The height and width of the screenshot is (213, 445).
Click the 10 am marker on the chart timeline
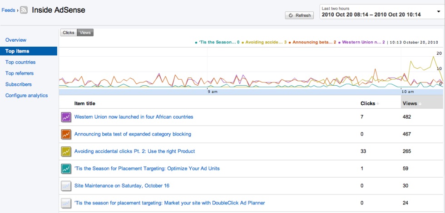407,92
